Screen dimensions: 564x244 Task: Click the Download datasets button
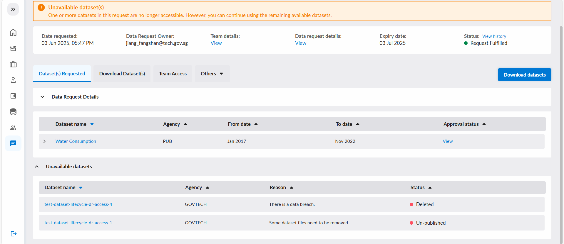click(x=525, y=75)
